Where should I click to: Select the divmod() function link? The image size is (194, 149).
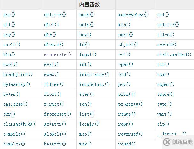click(54, 45)
